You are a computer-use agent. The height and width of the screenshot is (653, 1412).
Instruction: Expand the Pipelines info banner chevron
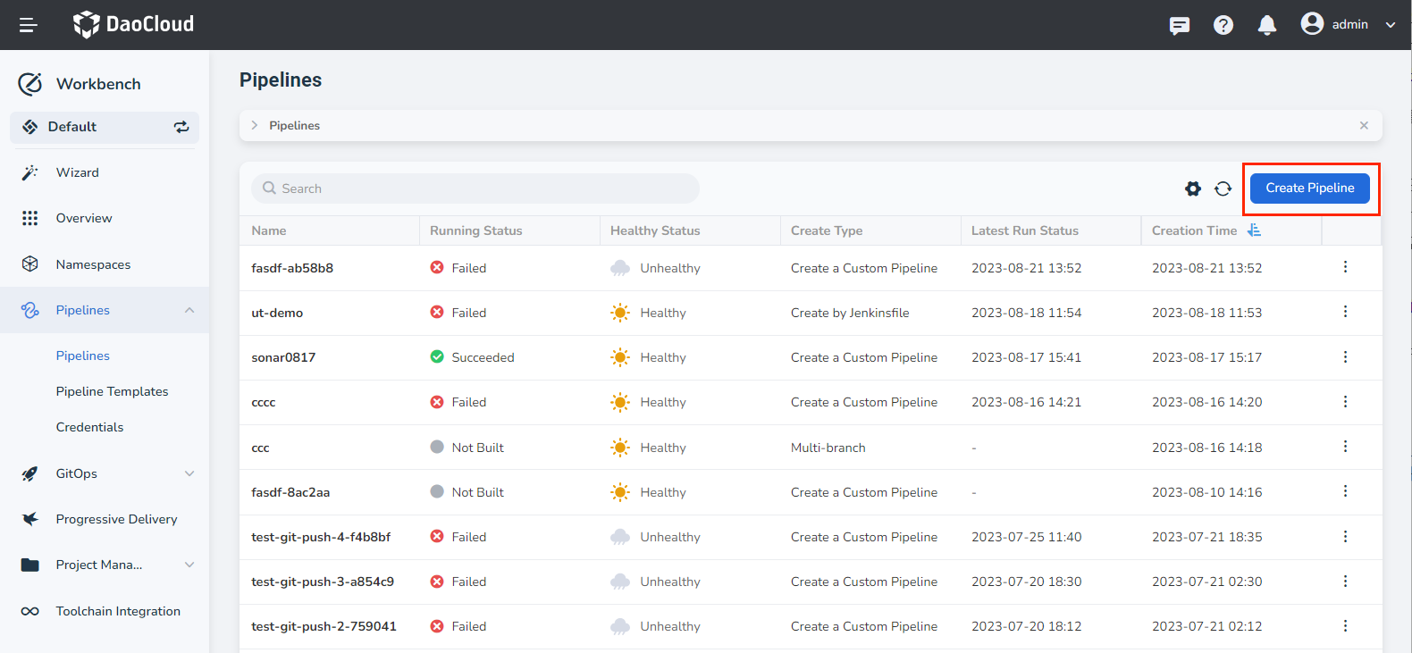tap(255, 125)
